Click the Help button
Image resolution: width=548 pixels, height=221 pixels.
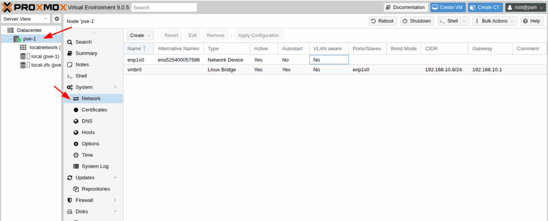pos(532,21)
